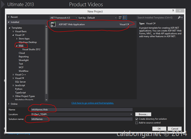Select the TypeScript category
191x139 pixels.
(20, 93)
